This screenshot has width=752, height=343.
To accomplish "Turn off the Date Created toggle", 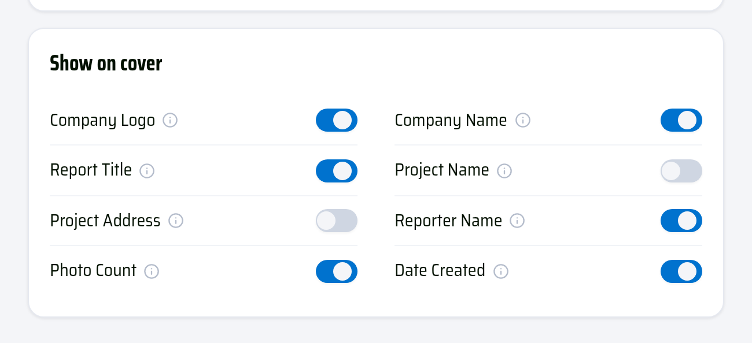I will click(681, 271).
